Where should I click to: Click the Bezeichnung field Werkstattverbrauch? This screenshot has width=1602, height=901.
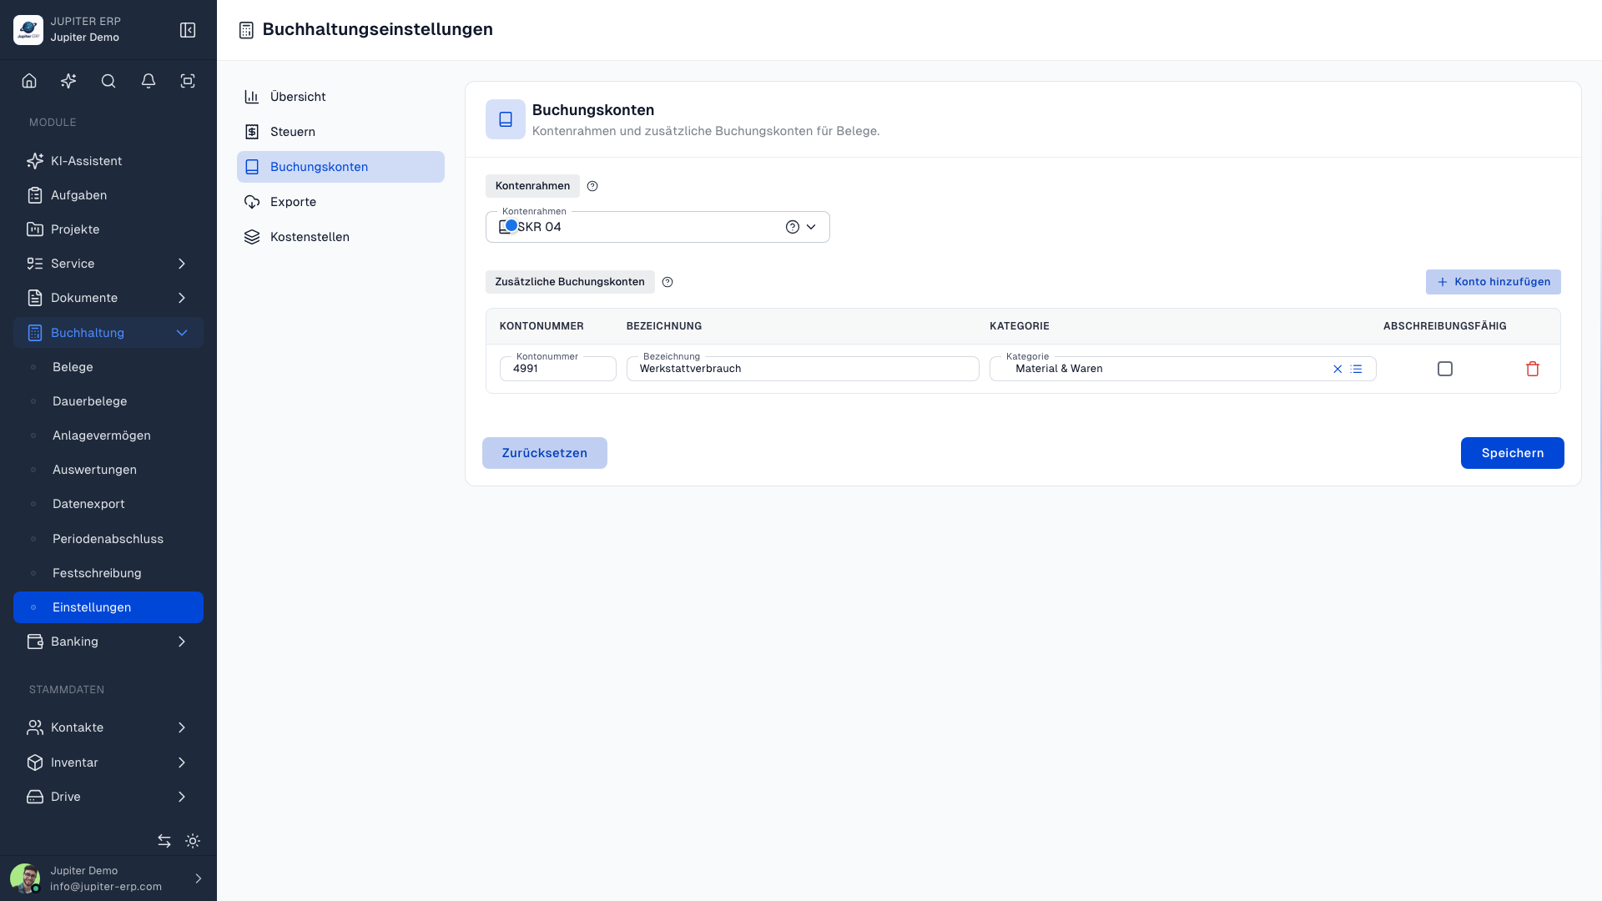803,369
